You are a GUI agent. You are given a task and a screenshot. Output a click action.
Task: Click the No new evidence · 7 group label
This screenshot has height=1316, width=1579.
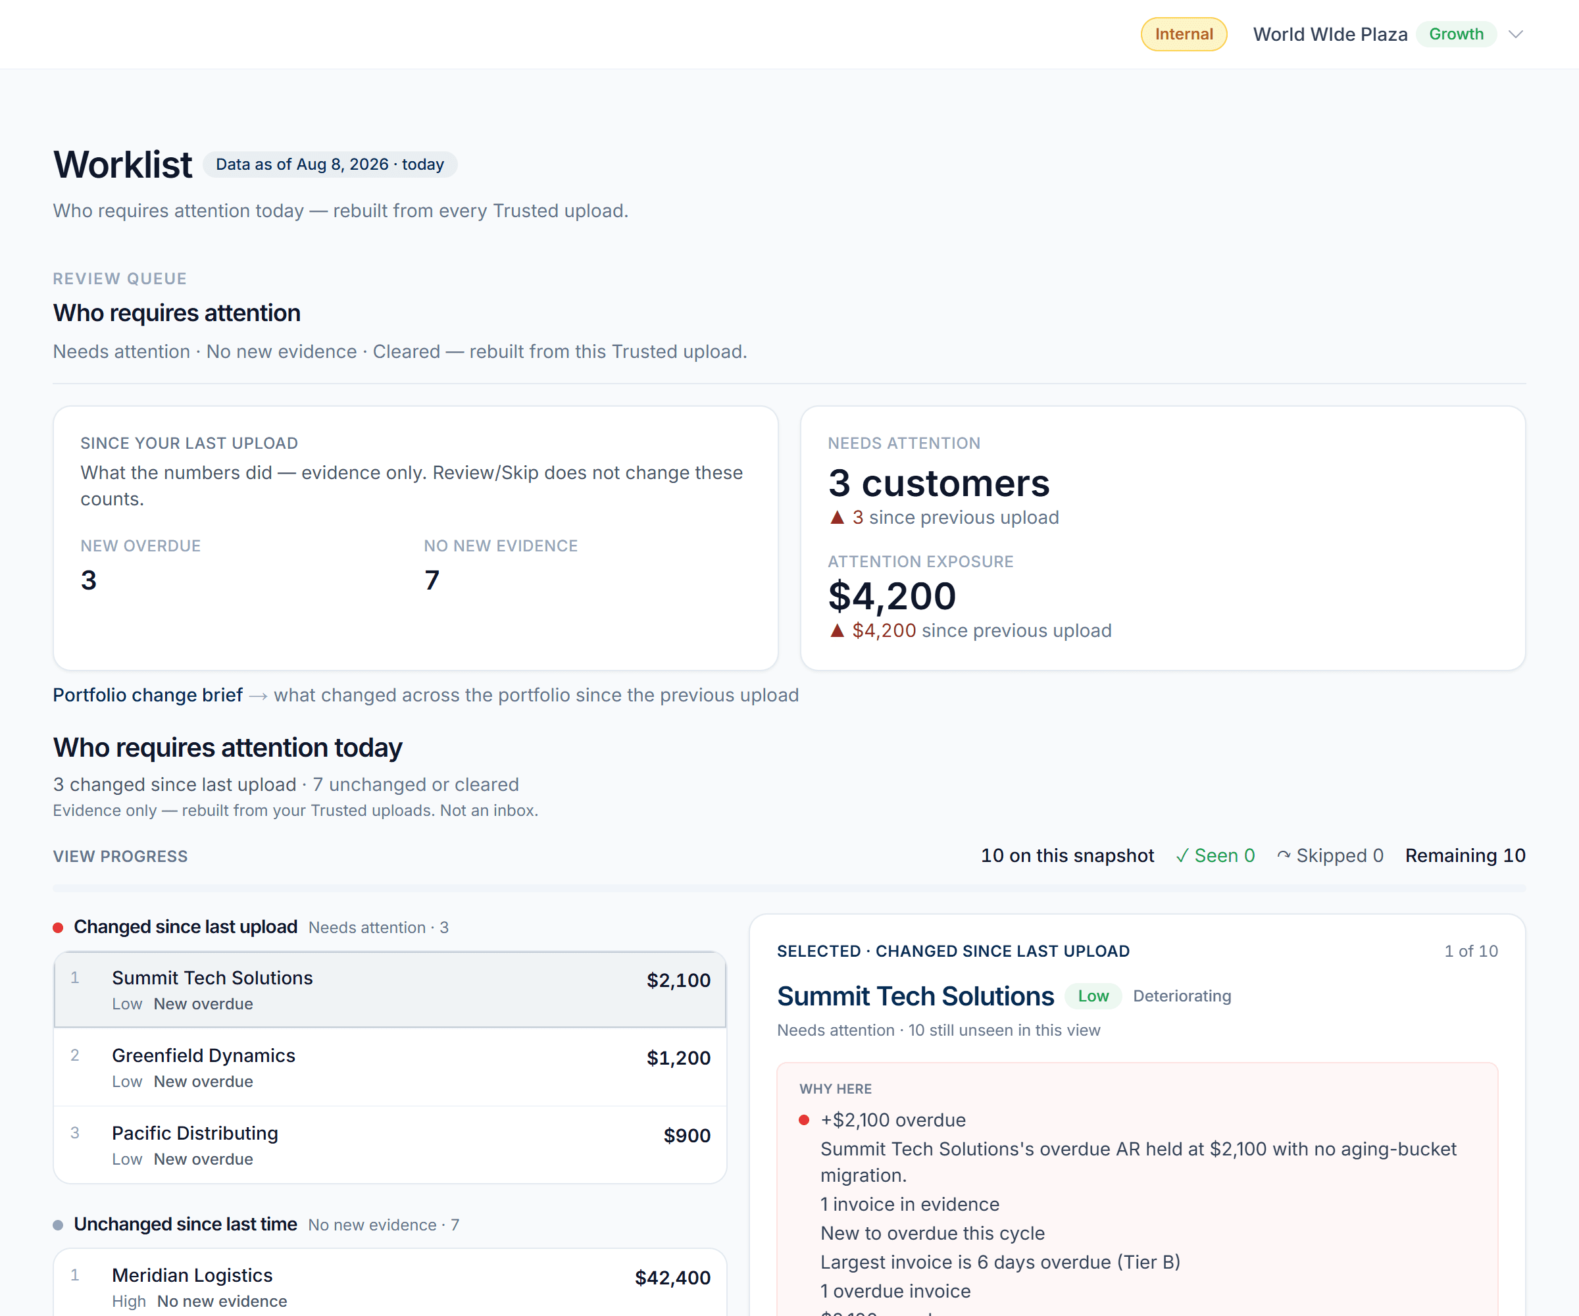[x=384, y=1225]
